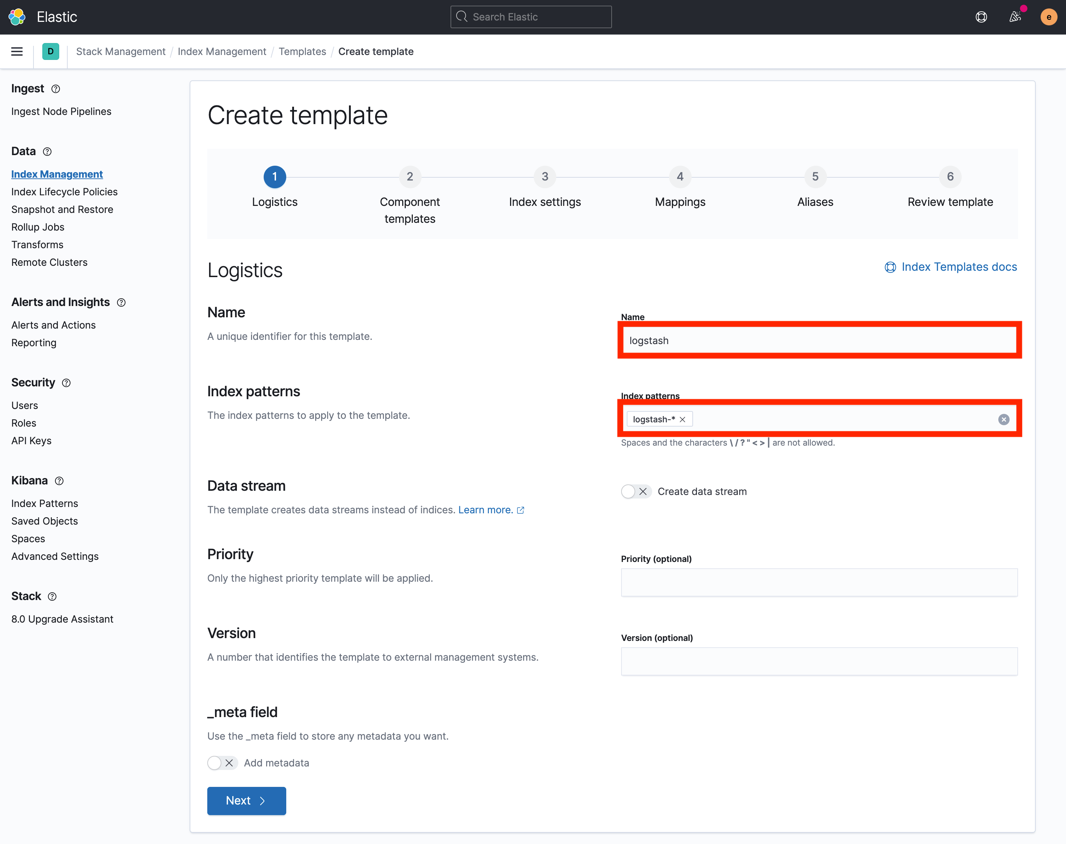1066x844 pixels.
Task: Open Alerts and Actions
Action: coord(53,325)
